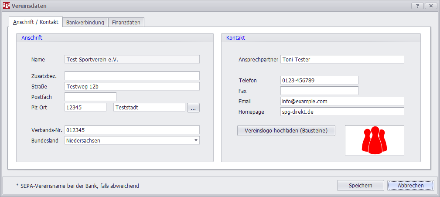The image size is (440, 197).
Task: Open the city lookup ellipsis button
Action: pyautogui.click(x=193, y=108)
